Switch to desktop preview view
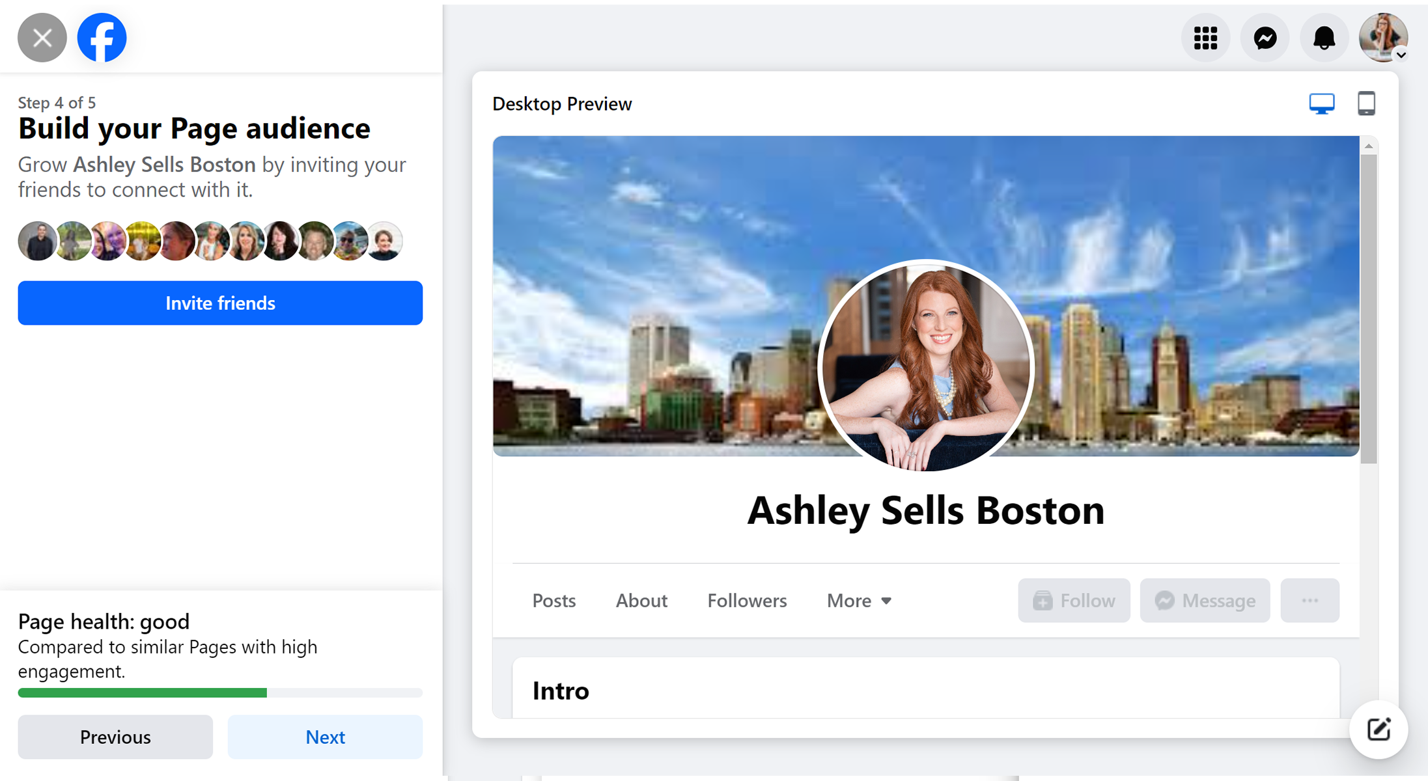 [x=1321, y=103]
